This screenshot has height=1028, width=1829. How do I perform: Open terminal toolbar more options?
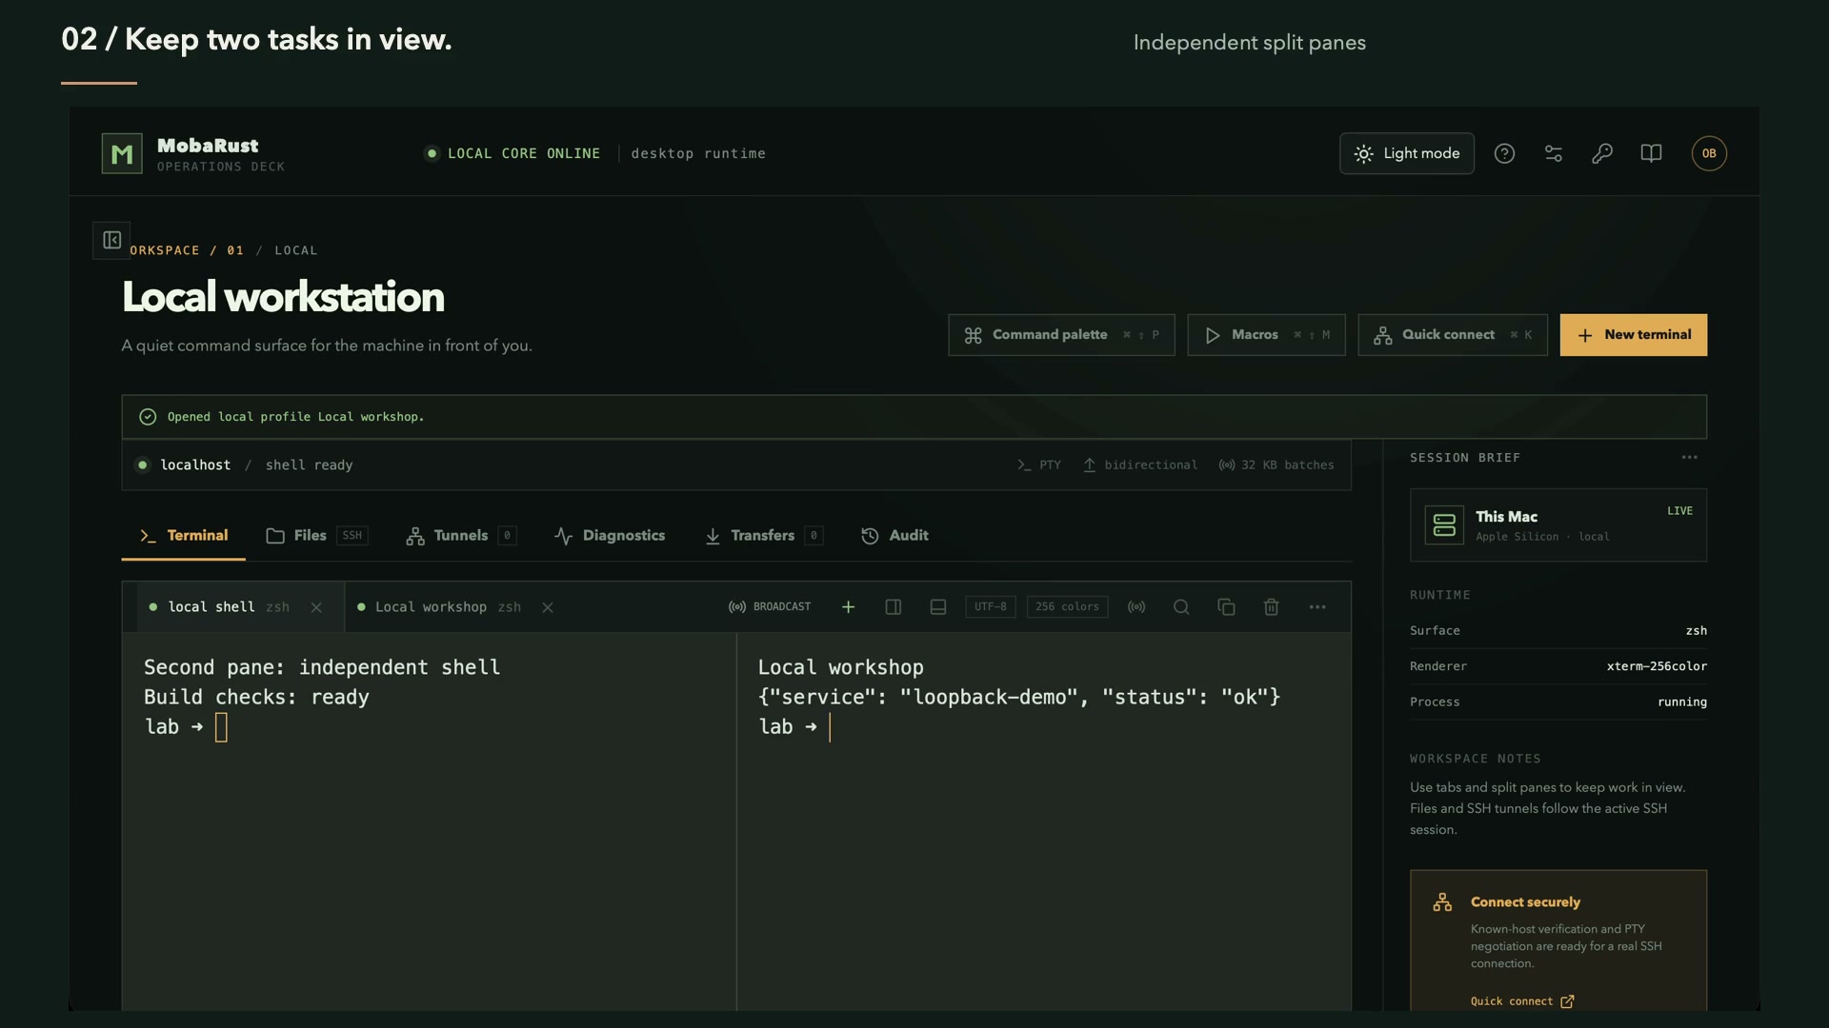pyautogui.click(x=1317, y=607)
